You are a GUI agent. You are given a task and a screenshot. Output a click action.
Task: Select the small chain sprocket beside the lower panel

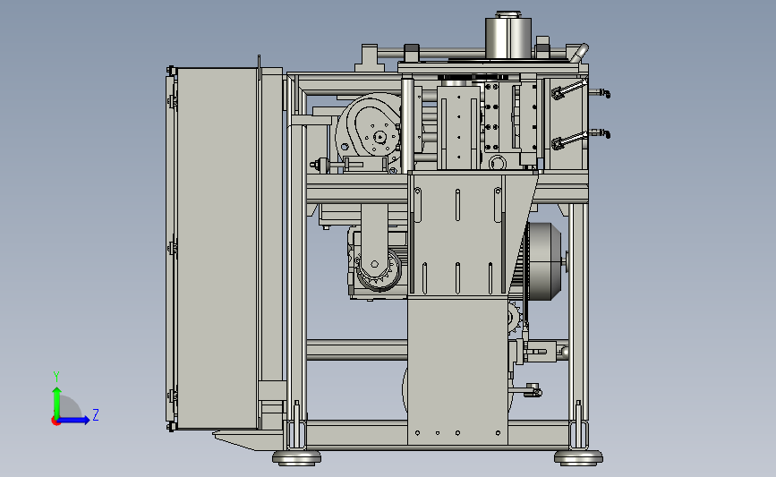[x=515, y=317]
